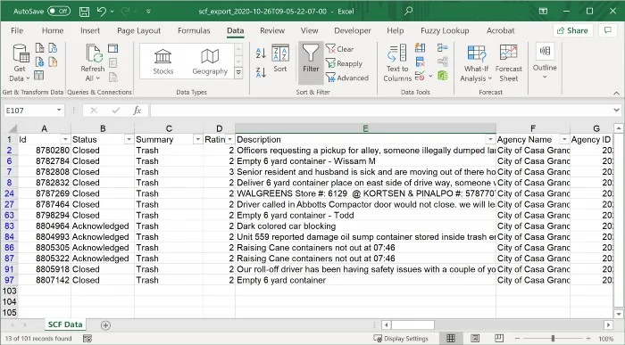Switch to Page Break Preview
Image resolution: width=625 pixels, height=345 pixels.
(498, 338)
